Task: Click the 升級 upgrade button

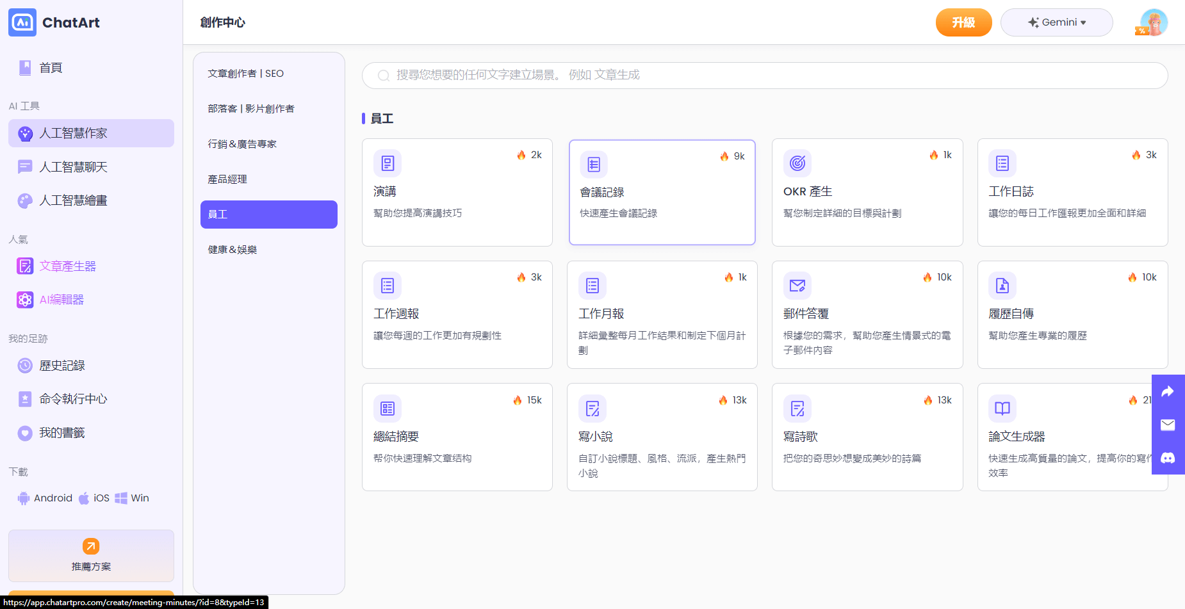Action: (x=963, y=22)
